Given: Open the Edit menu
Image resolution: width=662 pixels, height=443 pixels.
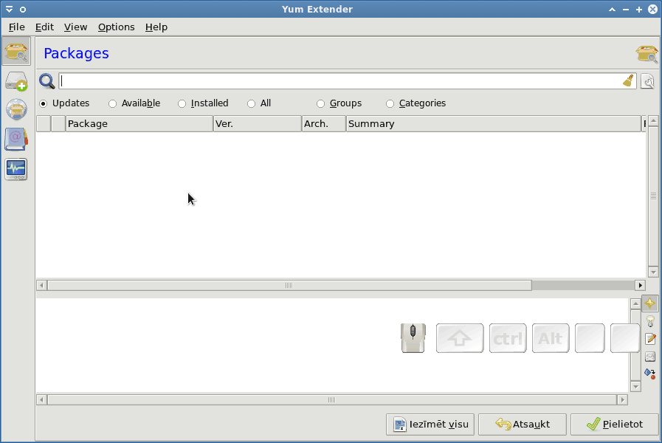Looking at the screenshot, I should pyautogui.click(x=44, y=27).
